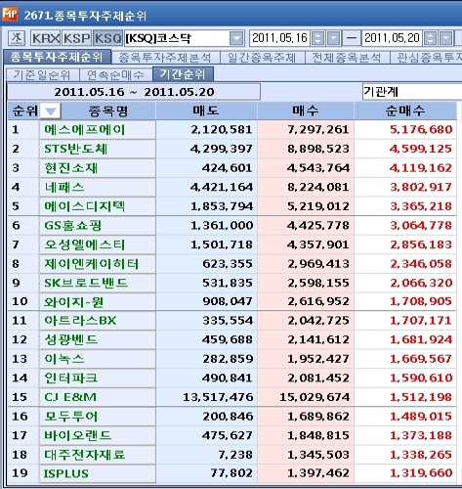
Task: Click the 매수 column header
Action: (x=306, y=111)
